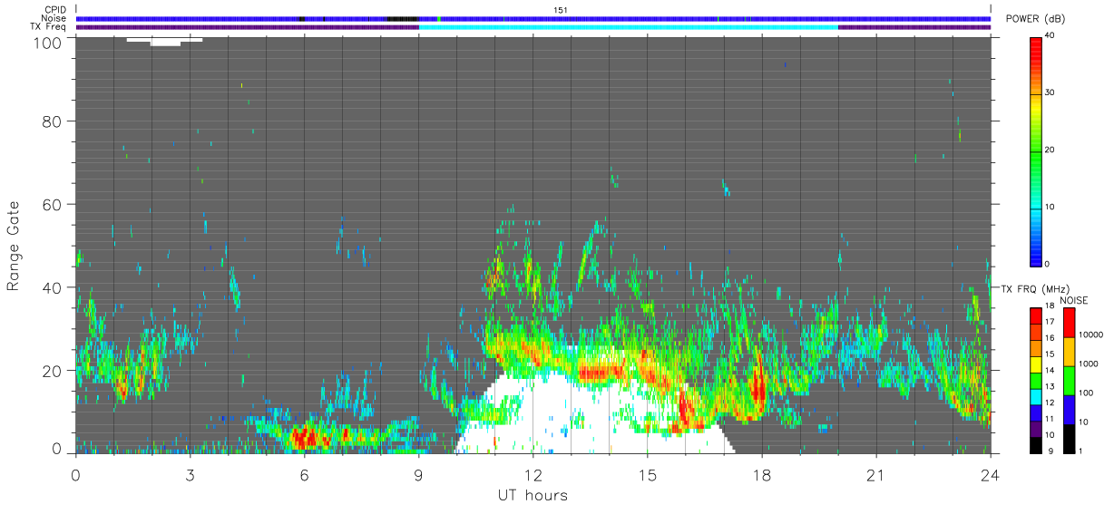The image size is (1114, 514).
Task: Click range gate tick label "60"
Action: (52, 204)
